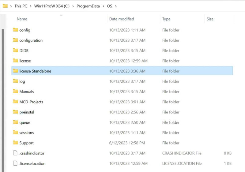Click the preinstal folder name
Viewport: 245px width, 172px height.
(27, 112)
